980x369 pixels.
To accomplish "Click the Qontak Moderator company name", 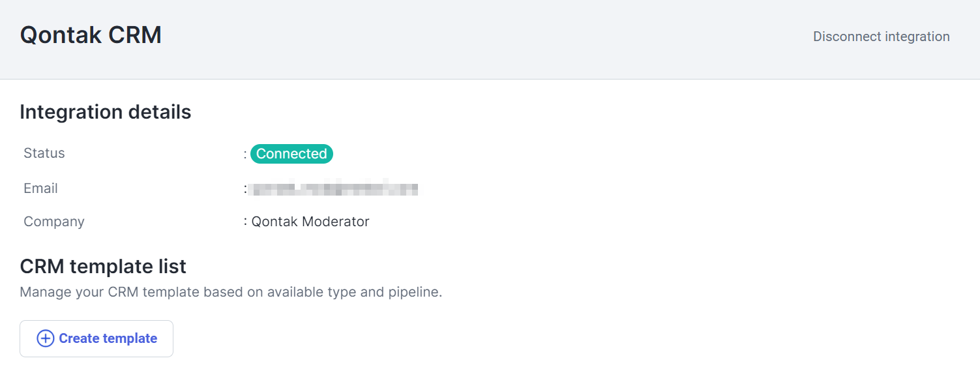I will 310,222.
